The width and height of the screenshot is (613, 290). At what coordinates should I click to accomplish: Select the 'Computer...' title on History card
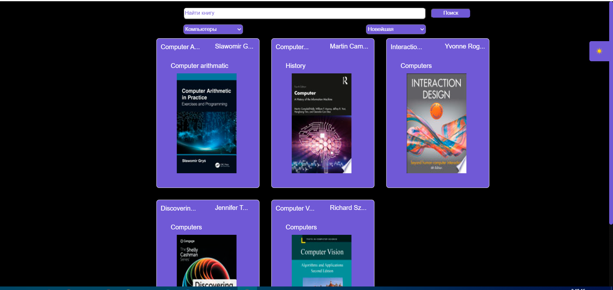point(292,47)
